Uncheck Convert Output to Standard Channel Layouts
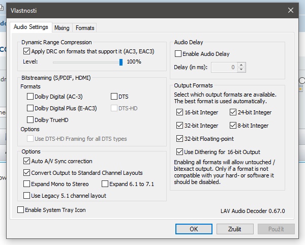 27,173
